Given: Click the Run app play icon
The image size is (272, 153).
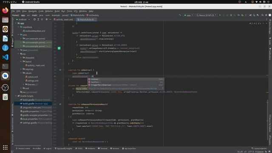Looking at the screenshot, I should point(220,15).
